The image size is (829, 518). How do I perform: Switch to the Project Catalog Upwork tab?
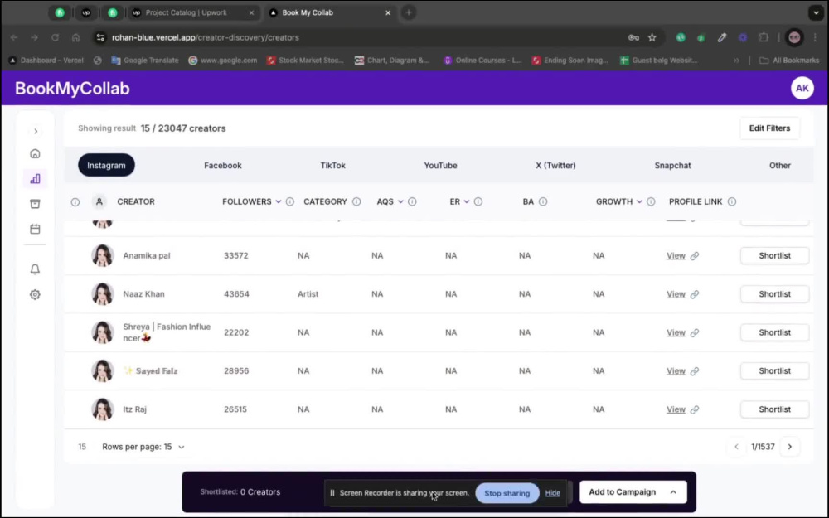point(192,12)
